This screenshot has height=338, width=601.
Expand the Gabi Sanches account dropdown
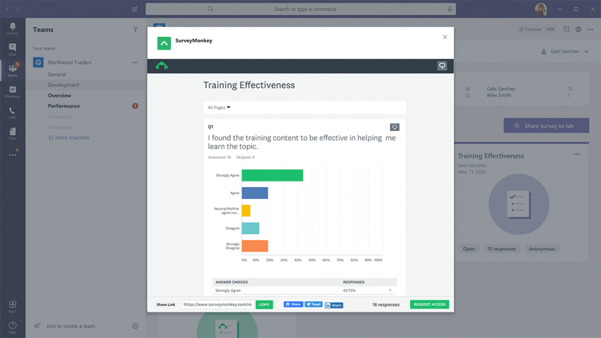click(565, 51)
